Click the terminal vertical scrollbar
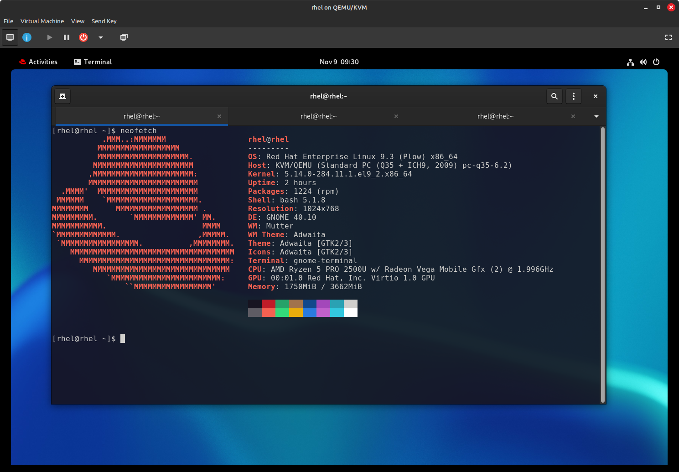 point(603,265)
